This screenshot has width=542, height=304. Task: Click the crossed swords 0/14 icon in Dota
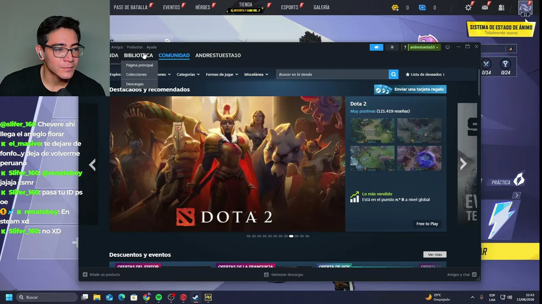pyautogui.click(x=486, y=64)
